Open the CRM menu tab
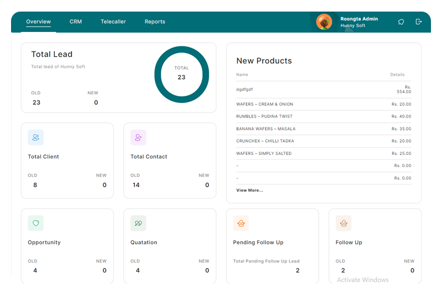 [x=76, y=22]
